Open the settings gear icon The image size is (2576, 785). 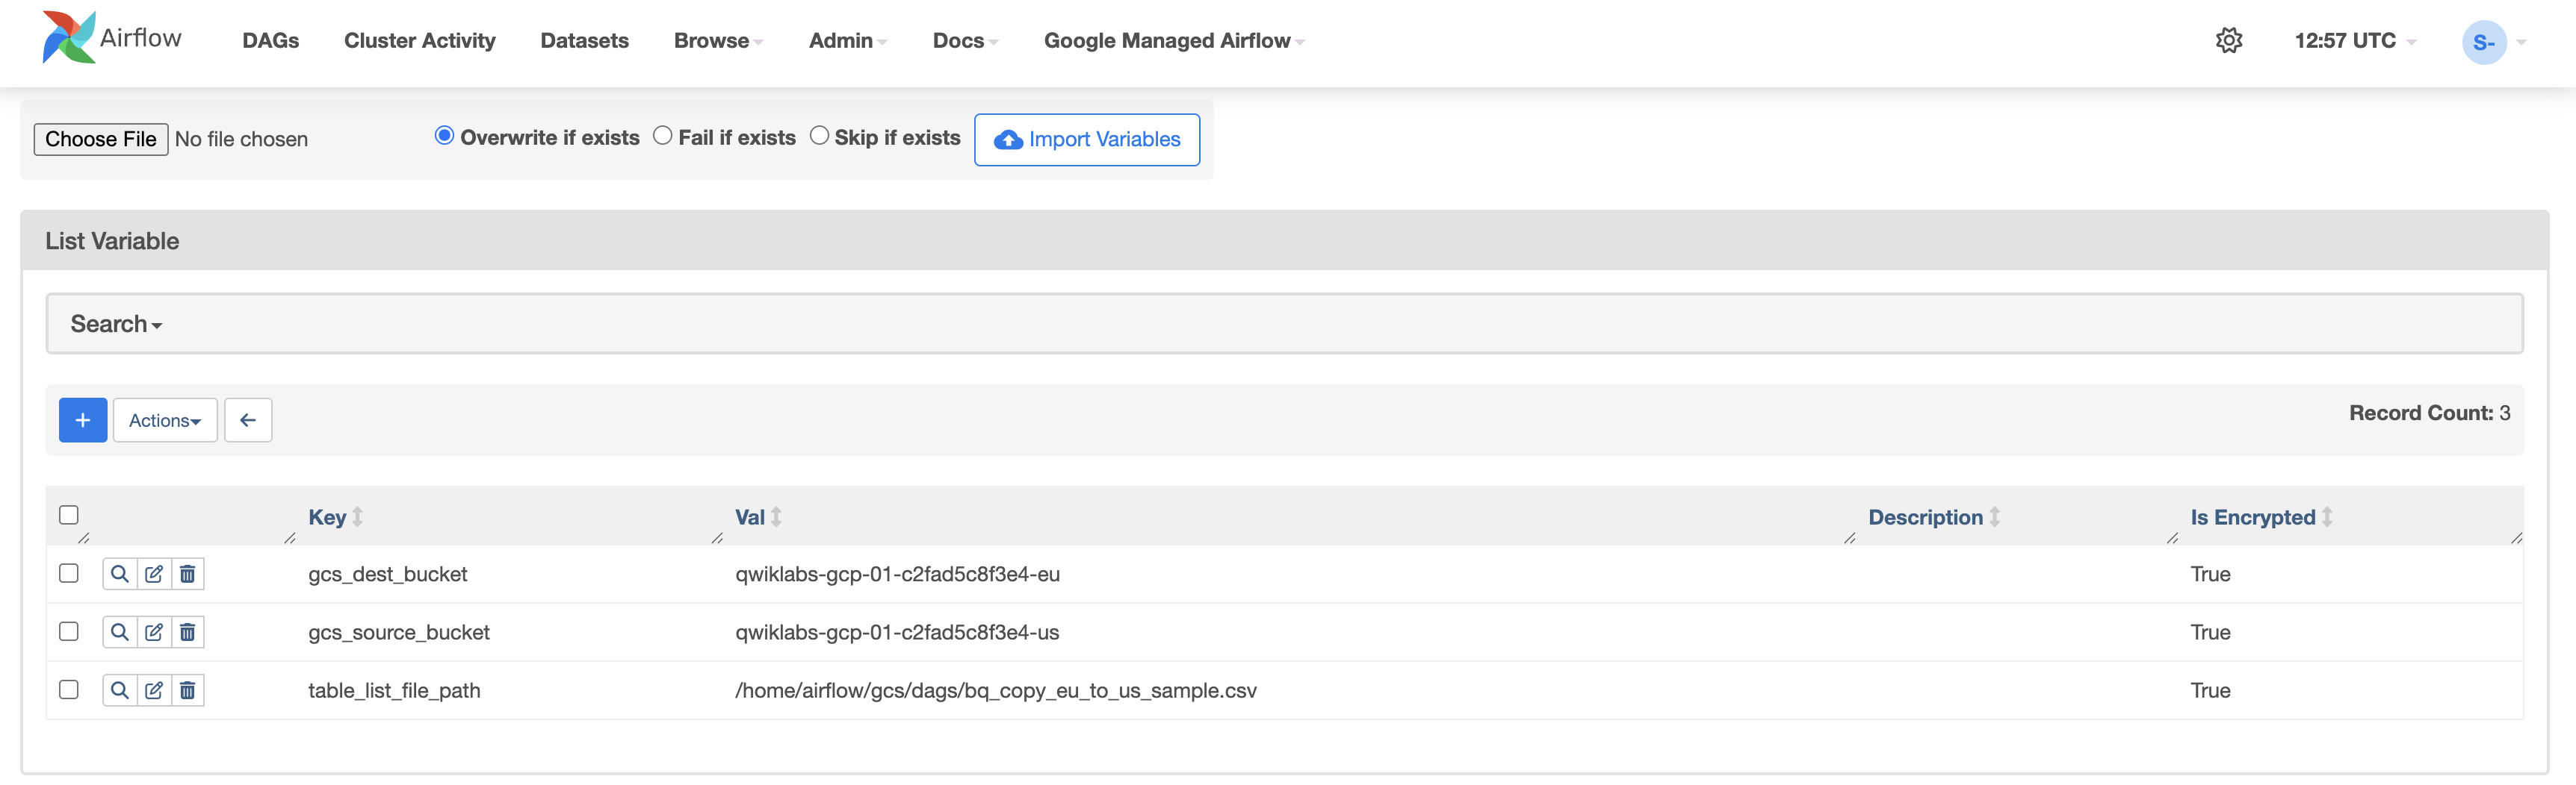pos(2228,41)
